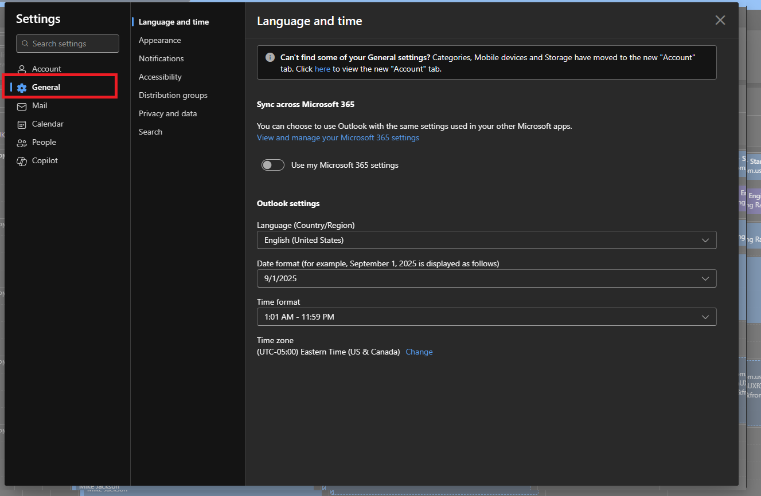This screenshot has height=496, width=761.
Task: Open the Time format dropdown
Action: coord(486,317)
